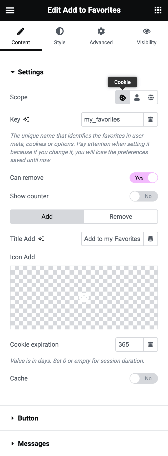The image size is (168, 456).
Task: Turn on the Cache toggle
Action: pos(144,378)
